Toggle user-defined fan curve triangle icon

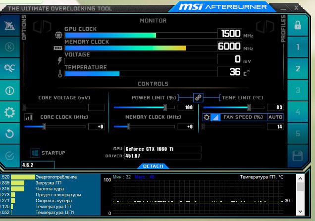pyautogui.click(x=215, y=117)
